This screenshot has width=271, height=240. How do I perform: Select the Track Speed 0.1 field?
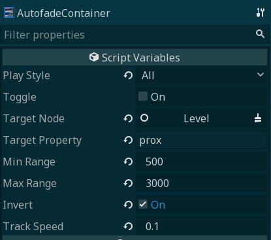[x=201, y=226]
